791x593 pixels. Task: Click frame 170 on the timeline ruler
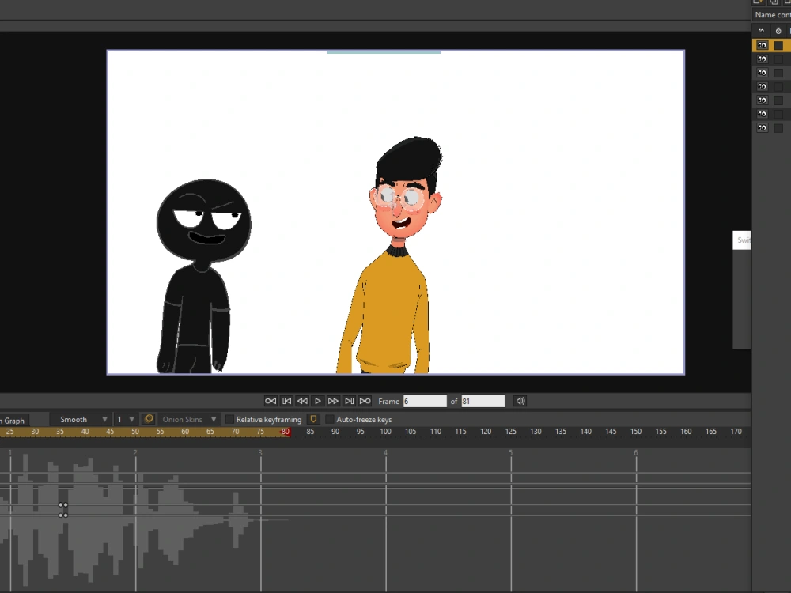click(x=736, y=432)
